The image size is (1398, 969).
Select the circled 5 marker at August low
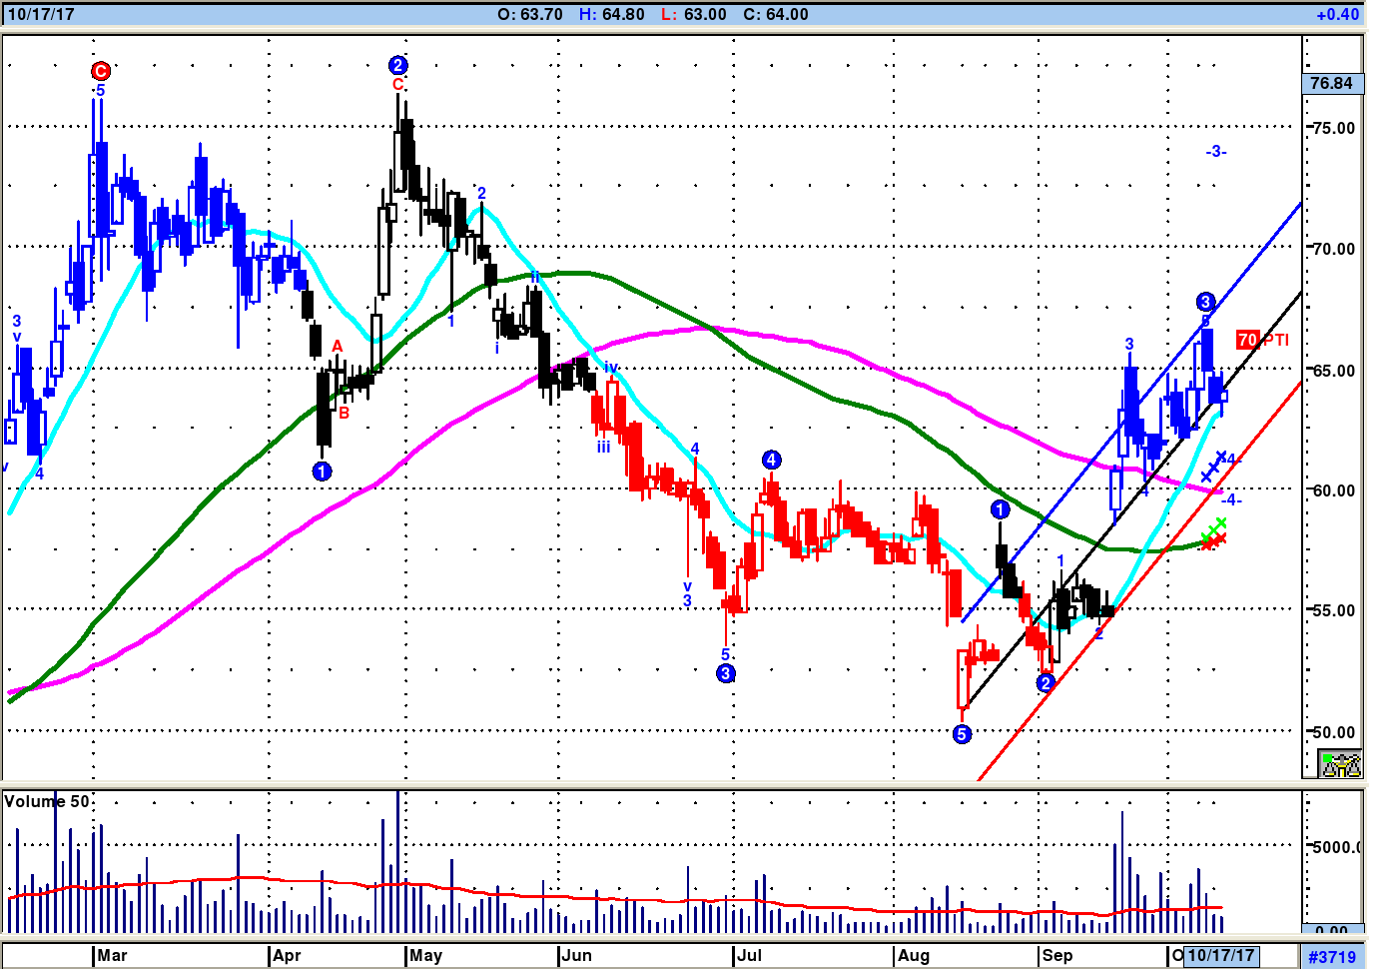tap(962, 734)
